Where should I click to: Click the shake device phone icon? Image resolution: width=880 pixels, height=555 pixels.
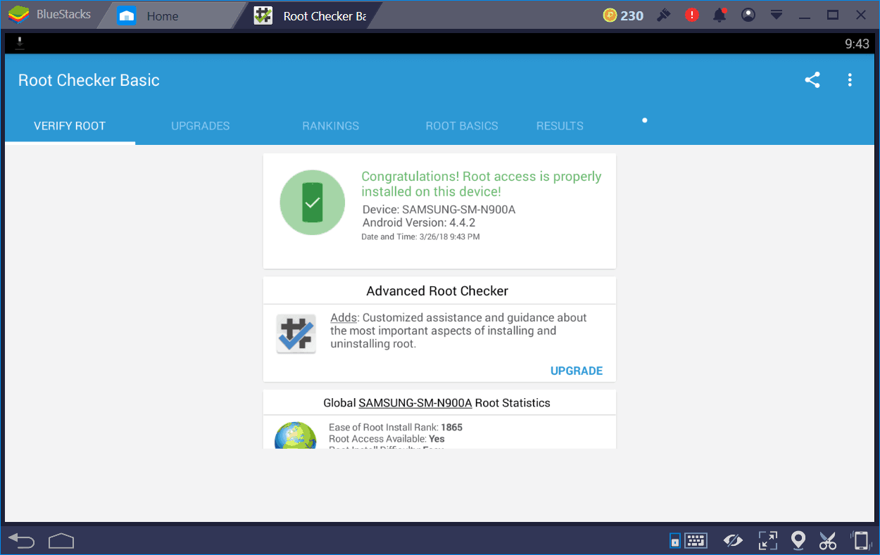click(x=860, y=540)
